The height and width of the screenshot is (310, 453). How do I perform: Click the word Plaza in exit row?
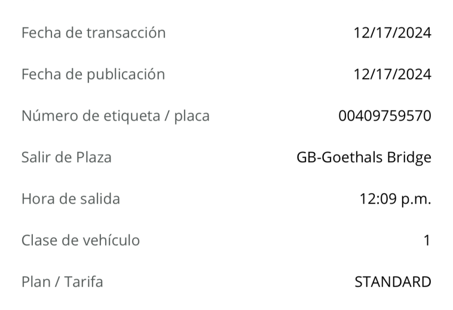pos(94,157)
